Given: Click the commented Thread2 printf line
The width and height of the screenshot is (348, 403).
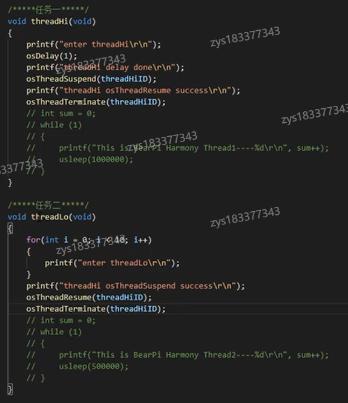Looking at the screenshot, I should [177, 355].
